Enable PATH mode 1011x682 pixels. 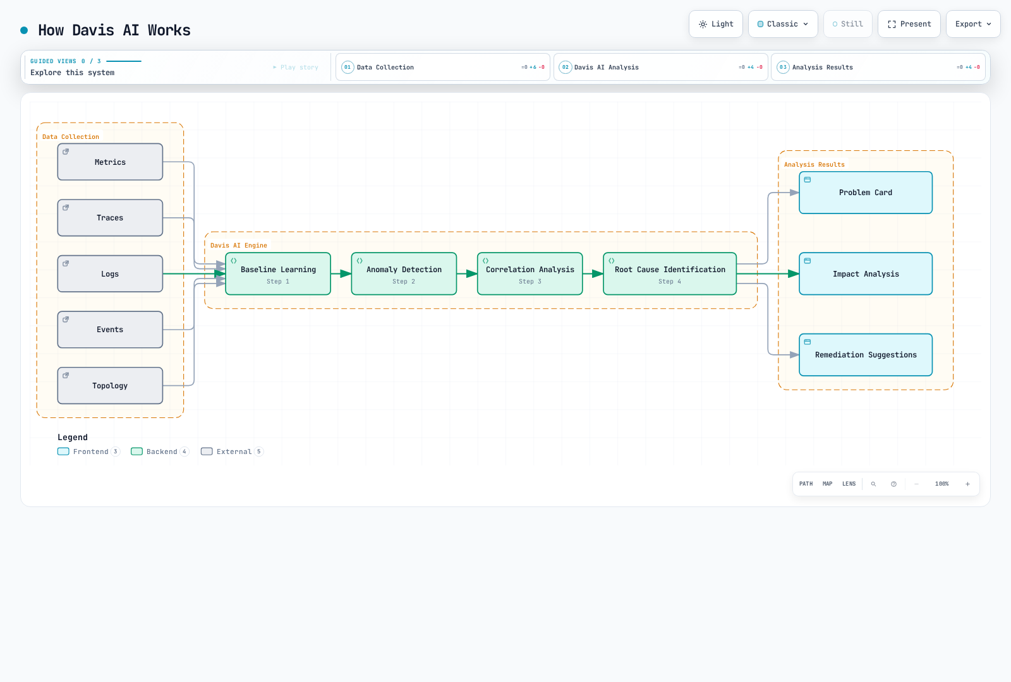click(x=806, y=484)
